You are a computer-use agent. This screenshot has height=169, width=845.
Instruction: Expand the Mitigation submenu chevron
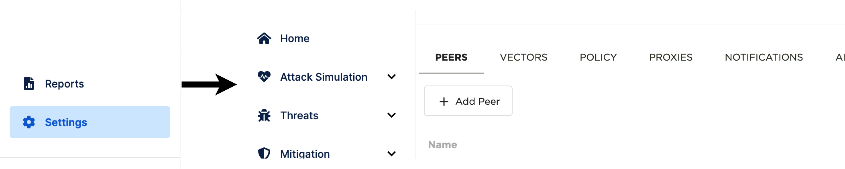tap(391, 153)
